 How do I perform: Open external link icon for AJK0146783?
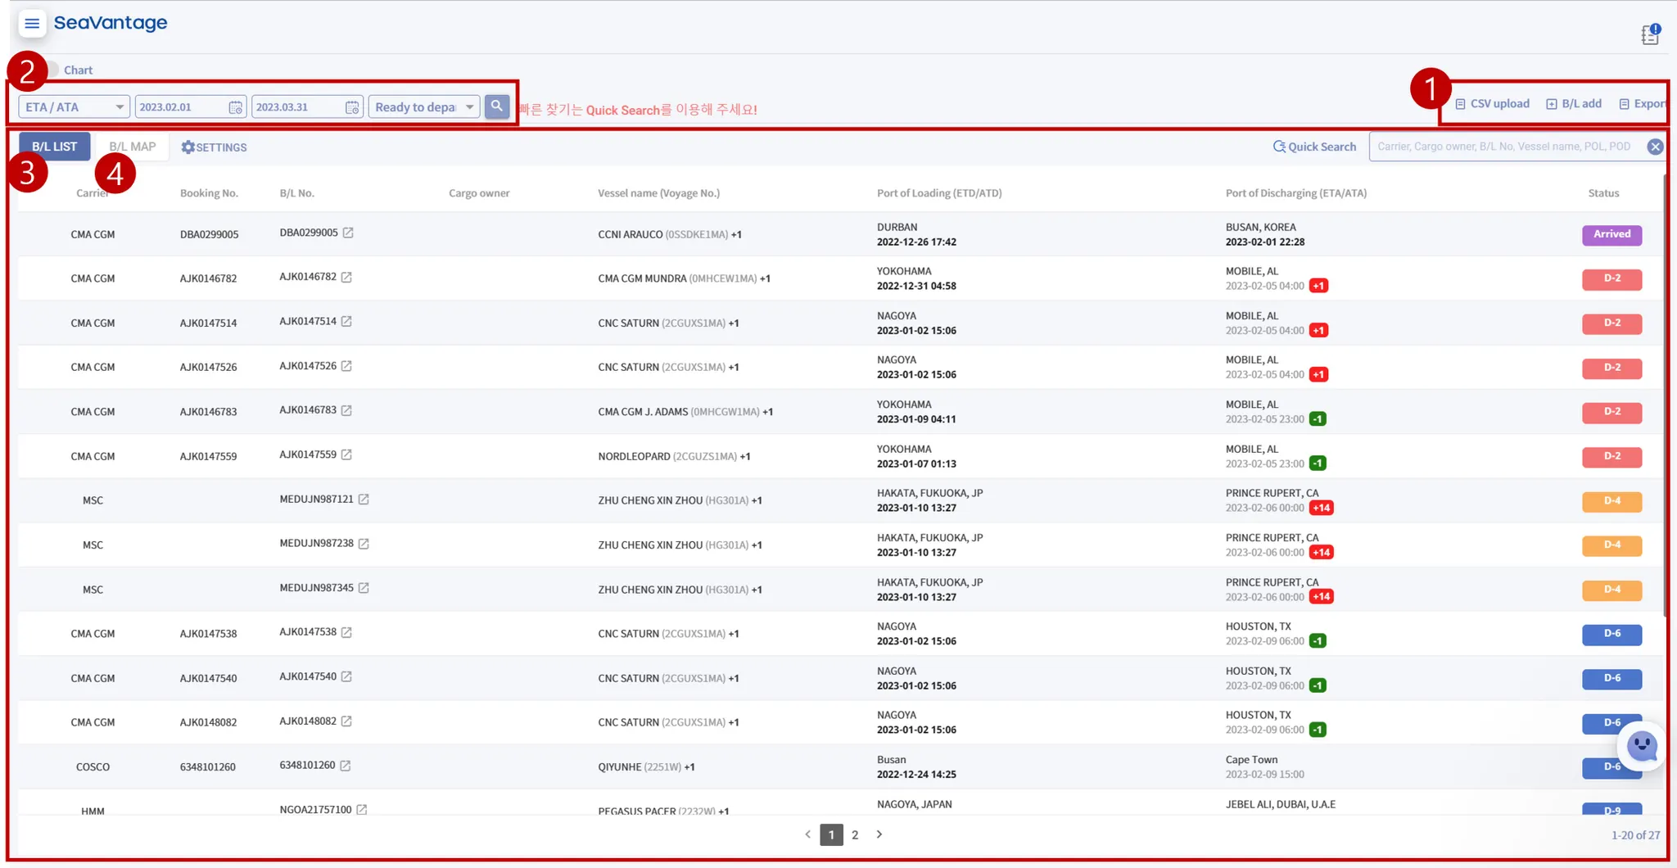(346, 410)
